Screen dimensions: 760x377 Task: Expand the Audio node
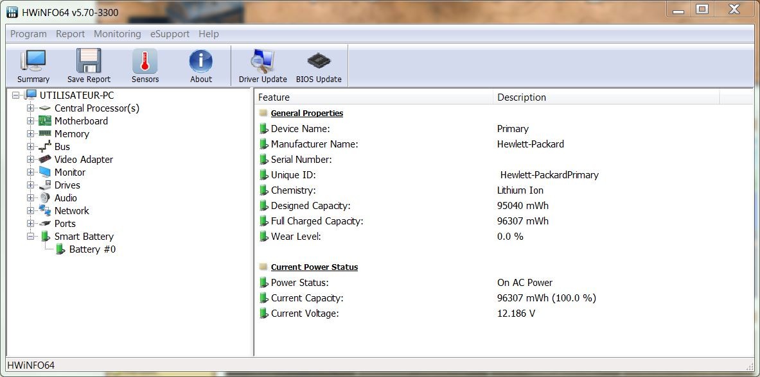31,197
